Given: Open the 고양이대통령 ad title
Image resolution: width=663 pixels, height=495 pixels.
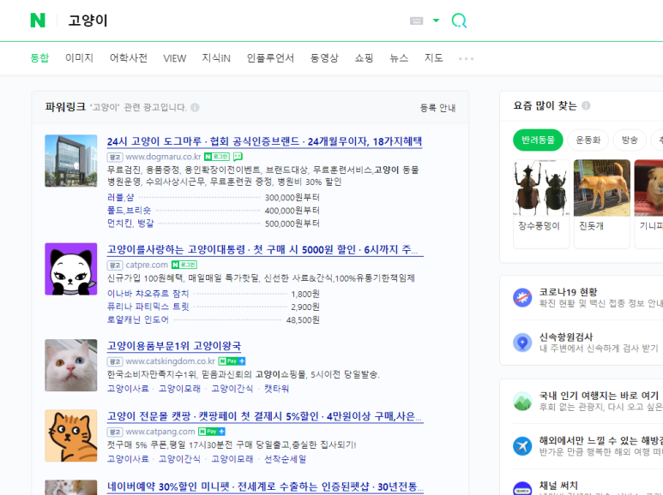Looking at the screenshot, I should tap(265, 249).
